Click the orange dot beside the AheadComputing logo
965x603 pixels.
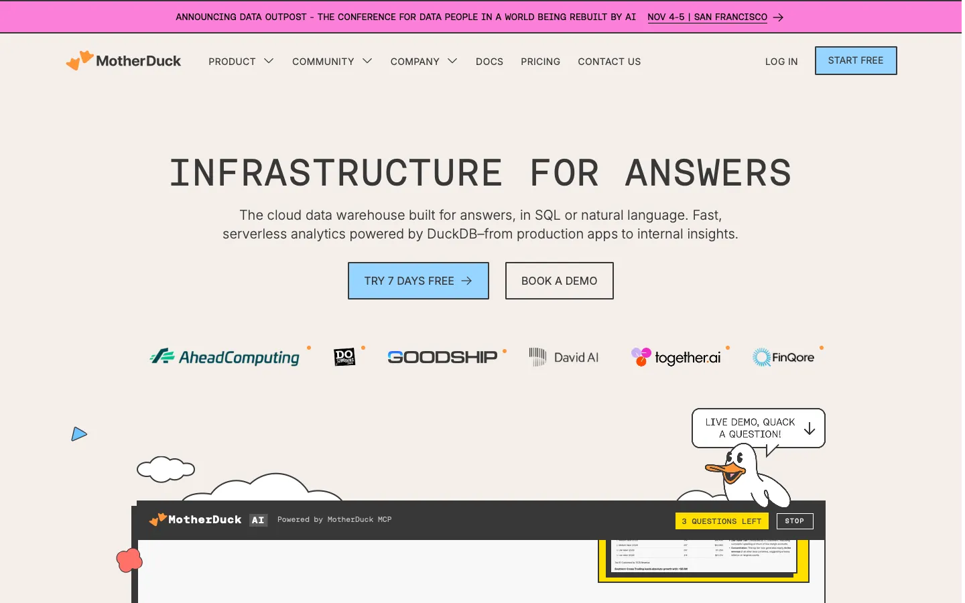(309, 348)
